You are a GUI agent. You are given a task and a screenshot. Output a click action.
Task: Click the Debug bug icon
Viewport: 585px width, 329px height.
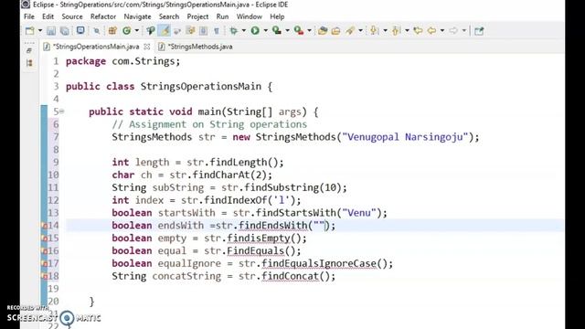point(234,30)
